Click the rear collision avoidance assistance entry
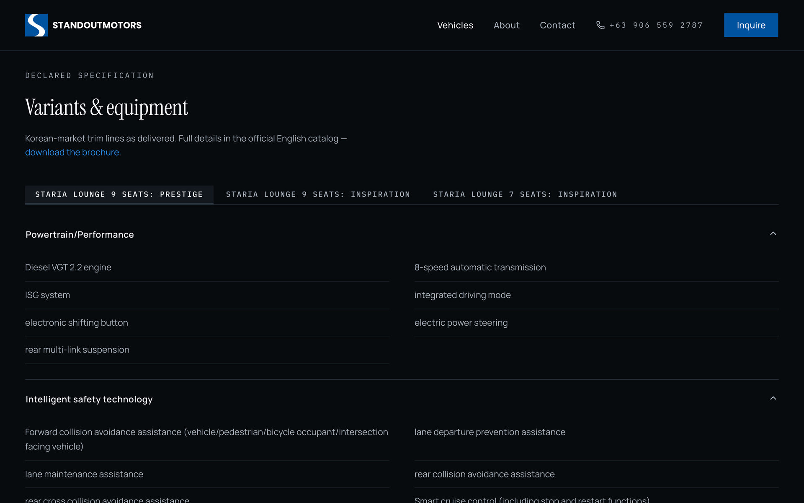The width and height of the screenshot is (804, 503). point(484,474)
